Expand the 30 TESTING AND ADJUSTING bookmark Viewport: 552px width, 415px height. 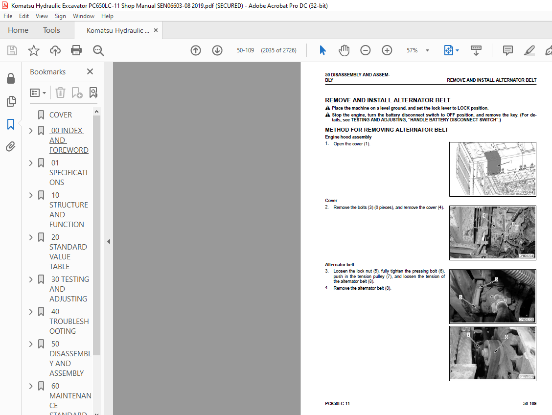[31, 279]
